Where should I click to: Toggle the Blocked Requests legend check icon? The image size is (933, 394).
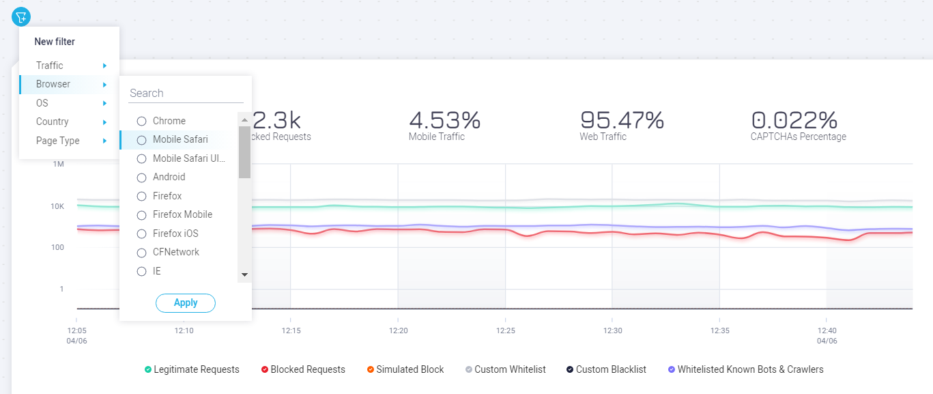[264, 369]
